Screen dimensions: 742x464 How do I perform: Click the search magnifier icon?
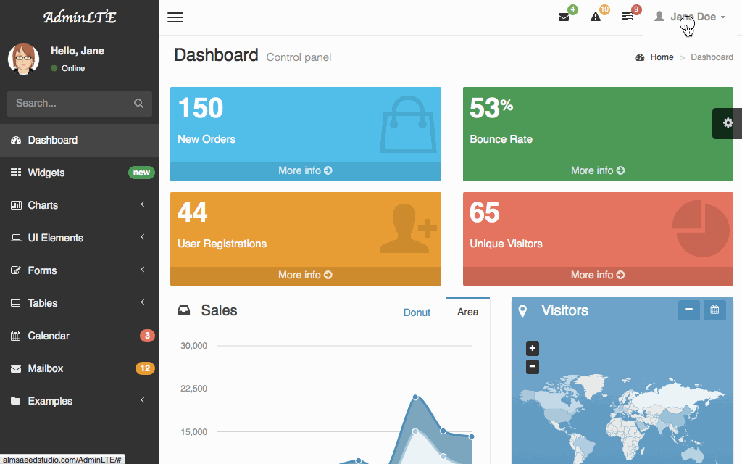point(138,104)
